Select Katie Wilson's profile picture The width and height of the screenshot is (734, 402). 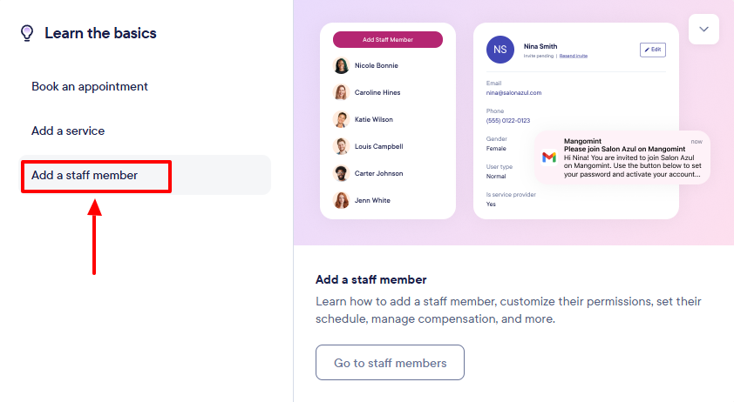coord(341,119)
